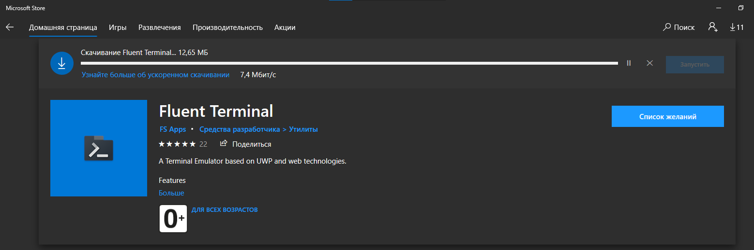Click the blue download circle icon

point(61,64)
